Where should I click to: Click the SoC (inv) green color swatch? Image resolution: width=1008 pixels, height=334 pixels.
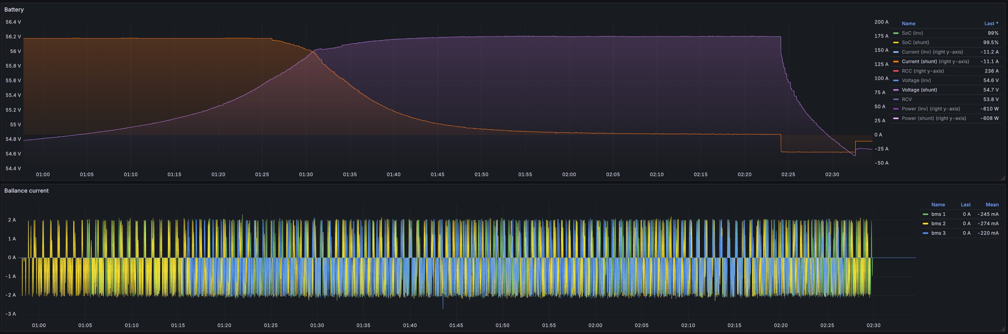coord(896,33)
